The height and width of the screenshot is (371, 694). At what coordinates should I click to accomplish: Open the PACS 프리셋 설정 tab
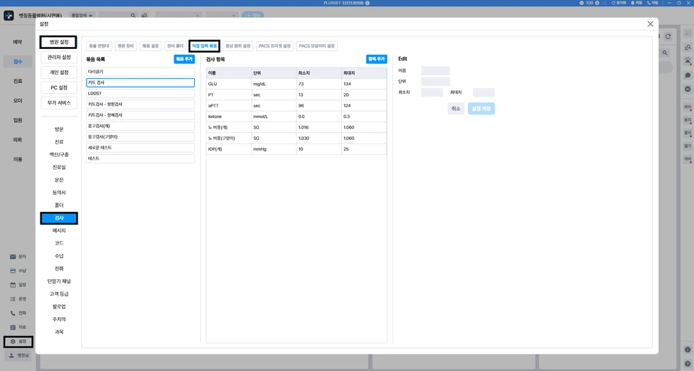274,46
